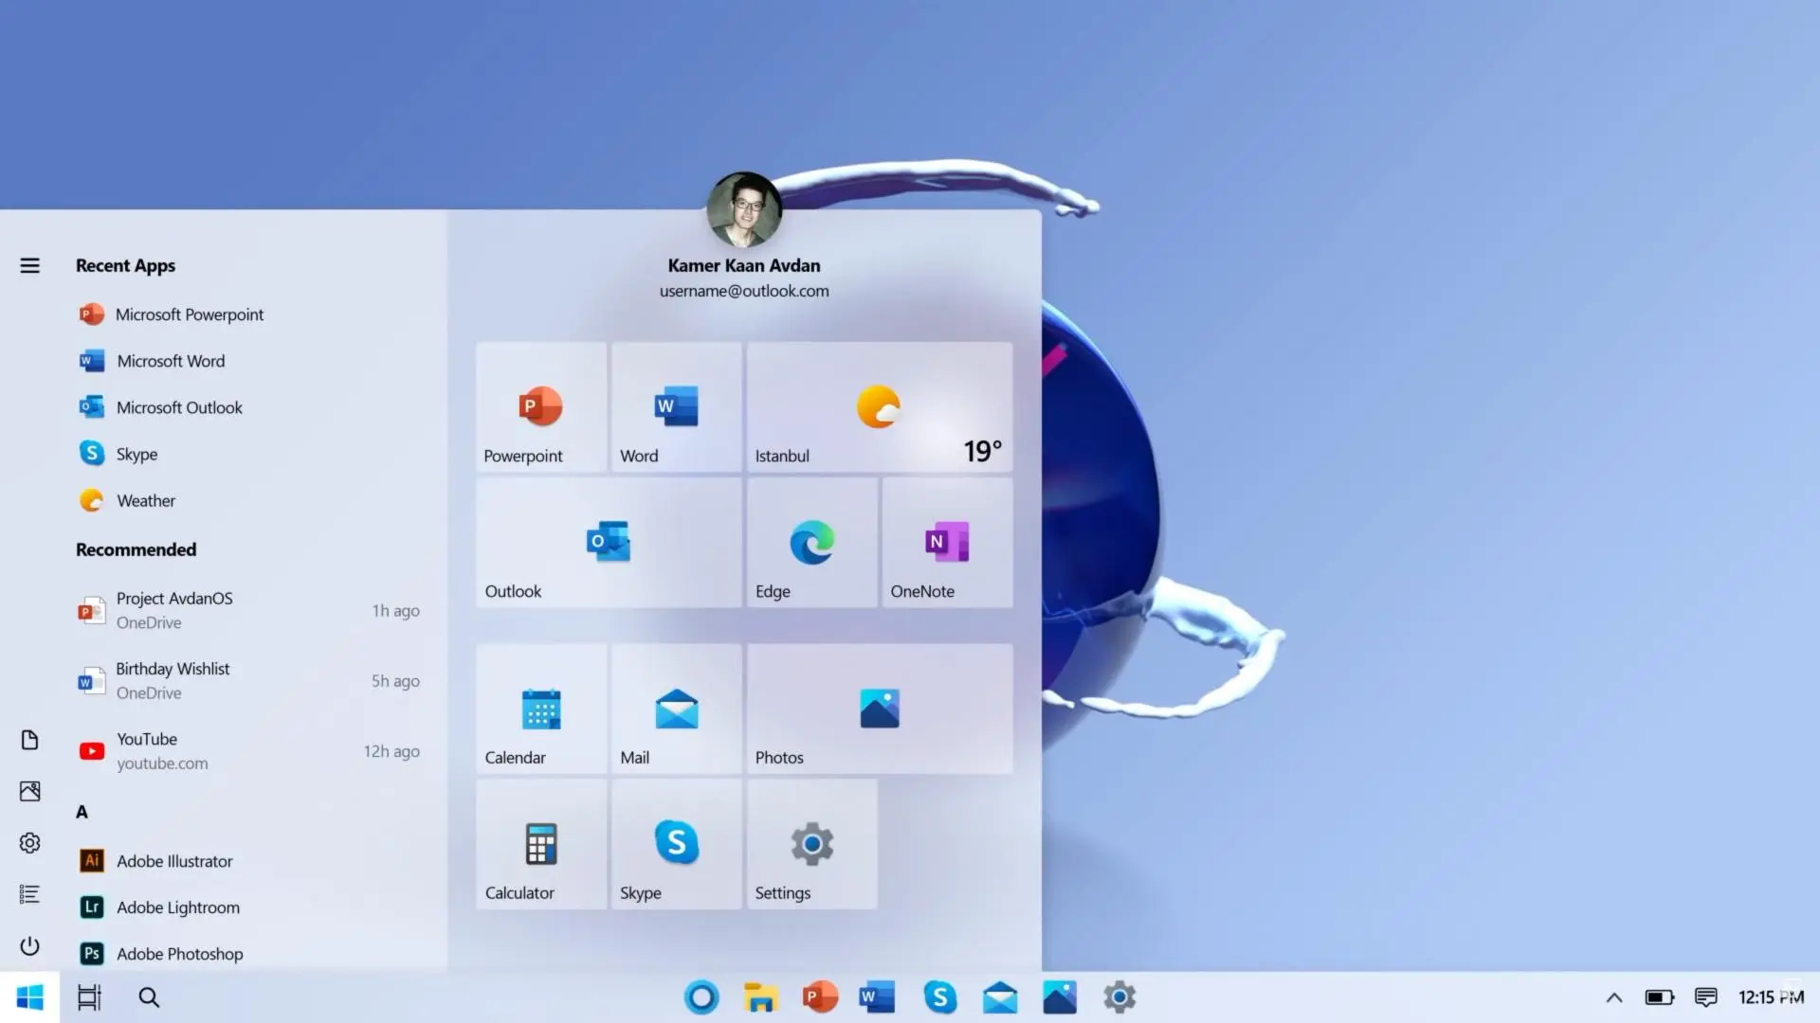Screen dimensions: 1820x1023
Task: Open the Powerpoint tile
Action: point(541,407)
